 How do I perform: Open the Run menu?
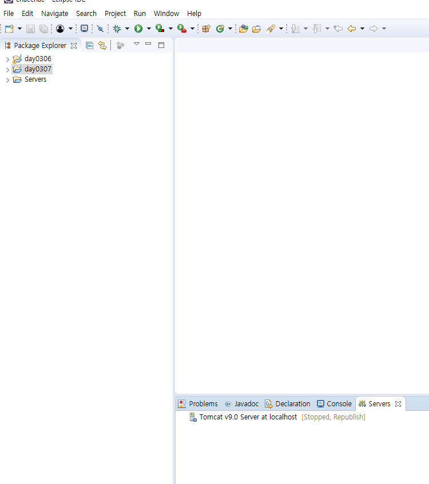pyautogui.click(x=140, y=14)
